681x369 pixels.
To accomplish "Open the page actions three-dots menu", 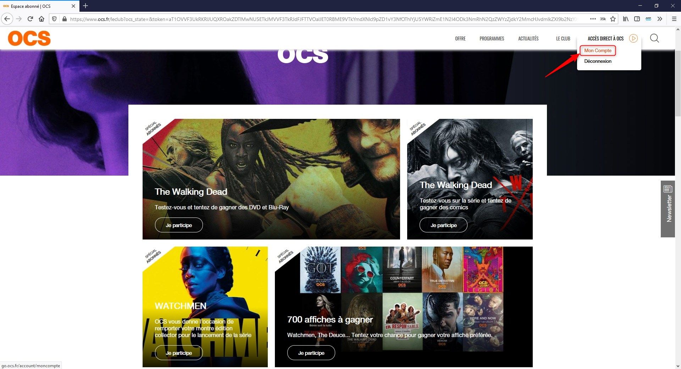I will 593,19.
